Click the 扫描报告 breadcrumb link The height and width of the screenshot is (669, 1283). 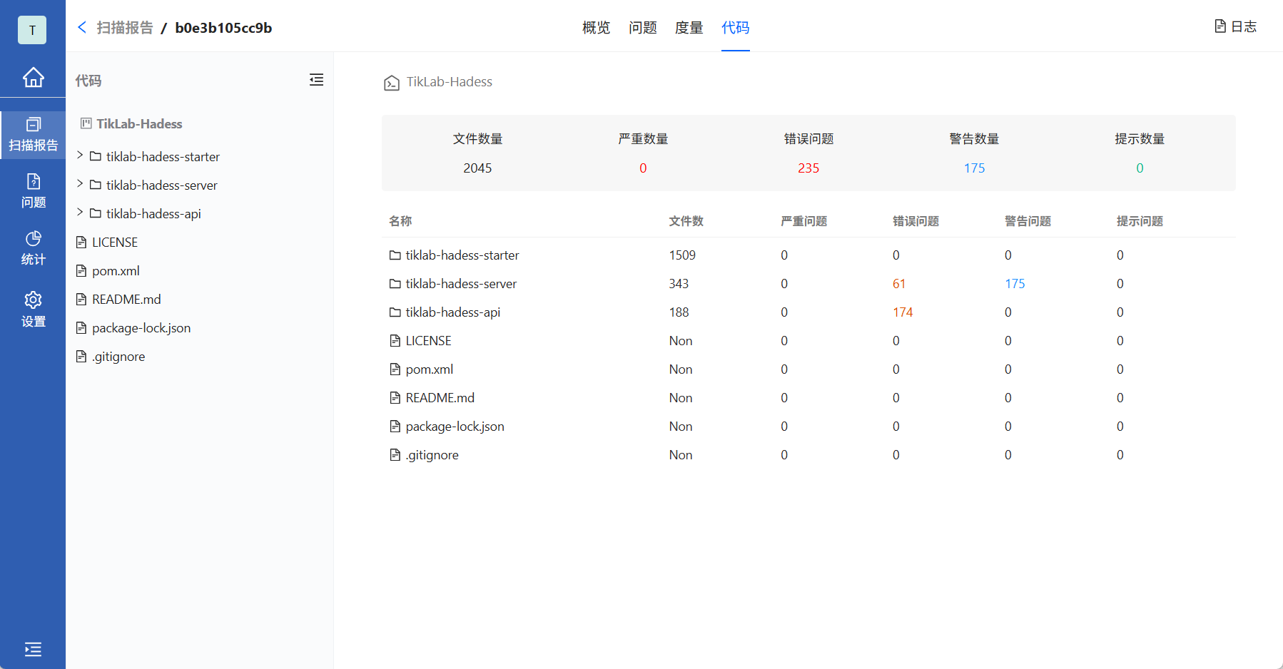[125, 28]
